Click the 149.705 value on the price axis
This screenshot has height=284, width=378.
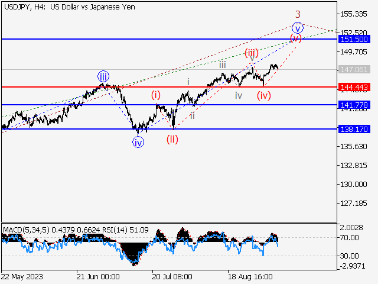tap(353, 51)
